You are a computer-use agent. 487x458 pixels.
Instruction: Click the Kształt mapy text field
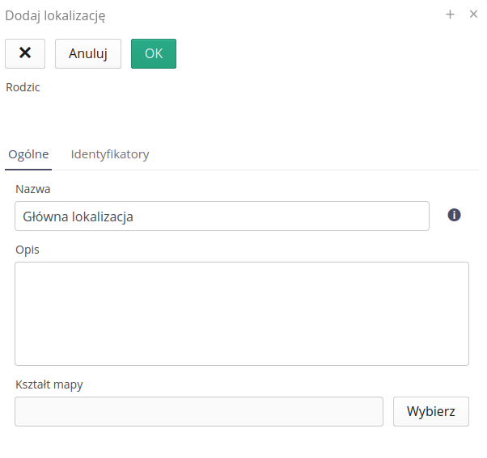tap(199, 411)
